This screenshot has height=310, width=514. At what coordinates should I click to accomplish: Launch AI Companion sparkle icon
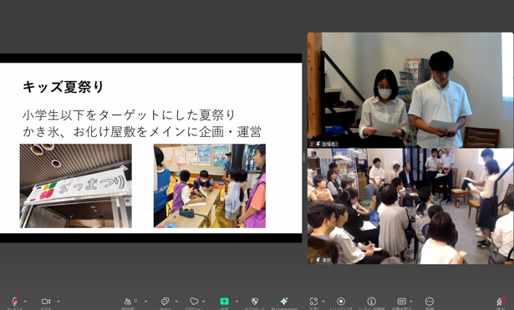[284, 301]
